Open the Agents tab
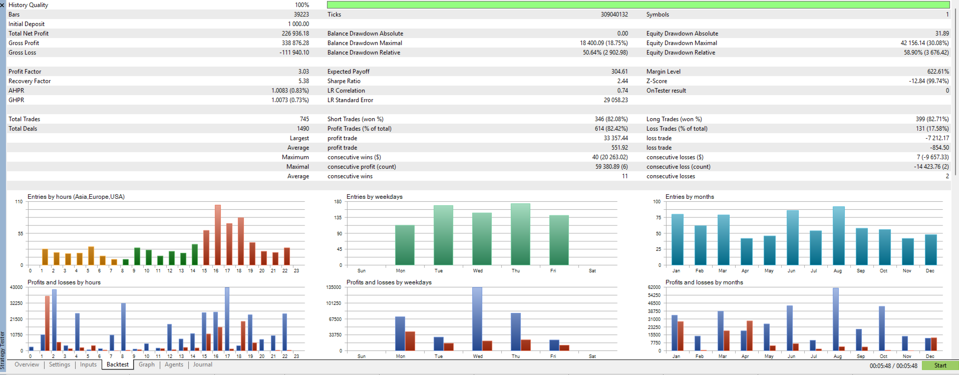The image size is (959, 375). point(174,364)
